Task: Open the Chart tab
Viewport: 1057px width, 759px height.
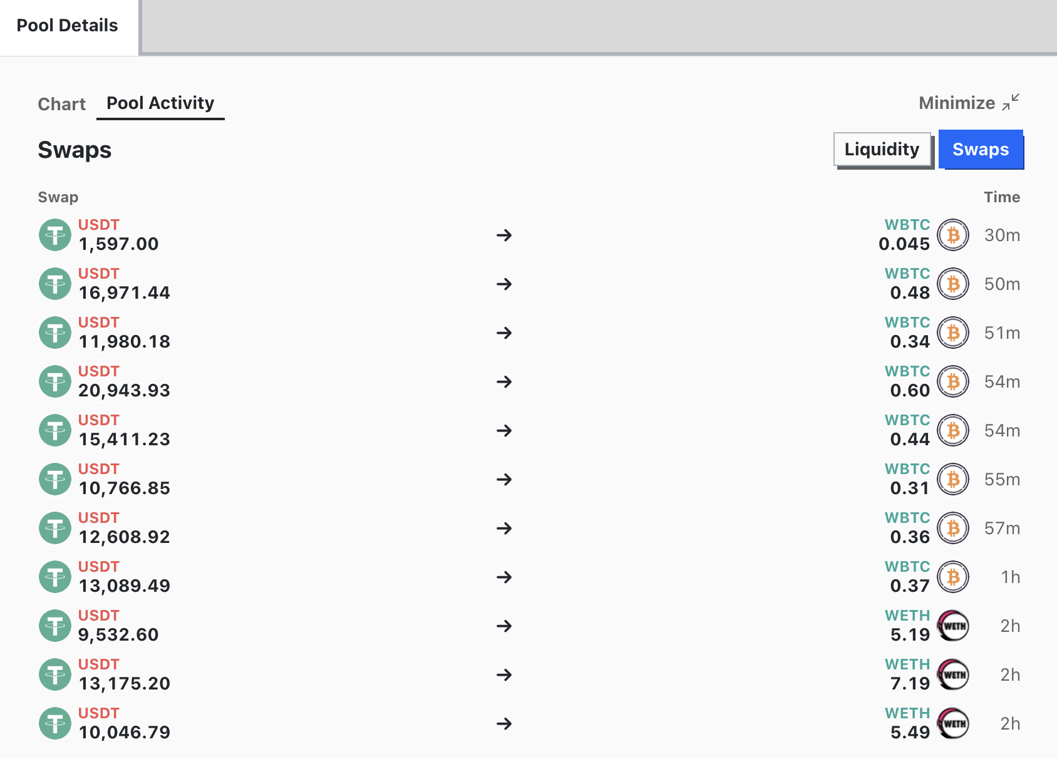Action: coord(61,104)
